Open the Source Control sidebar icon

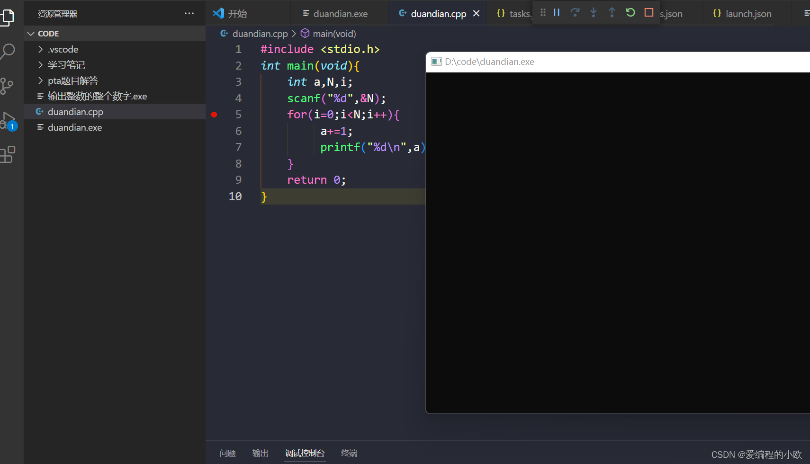[x=9, y=86]
